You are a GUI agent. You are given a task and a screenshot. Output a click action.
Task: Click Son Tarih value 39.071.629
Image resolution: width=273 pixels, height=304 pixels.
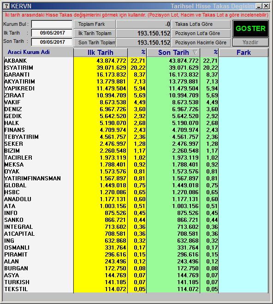184,68
